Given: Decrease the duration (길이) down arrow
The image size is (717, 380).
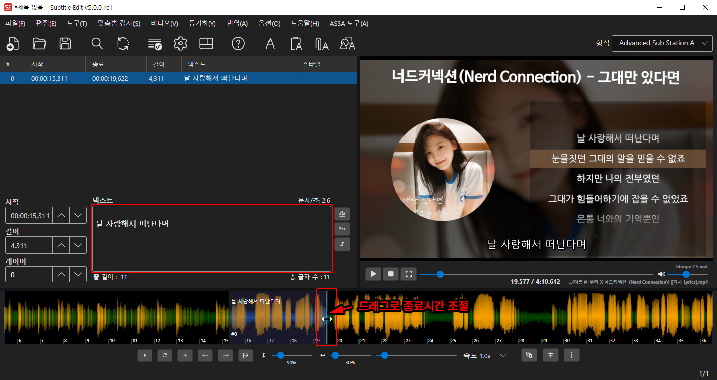Looking at the screenshot, I should (78, 245).
